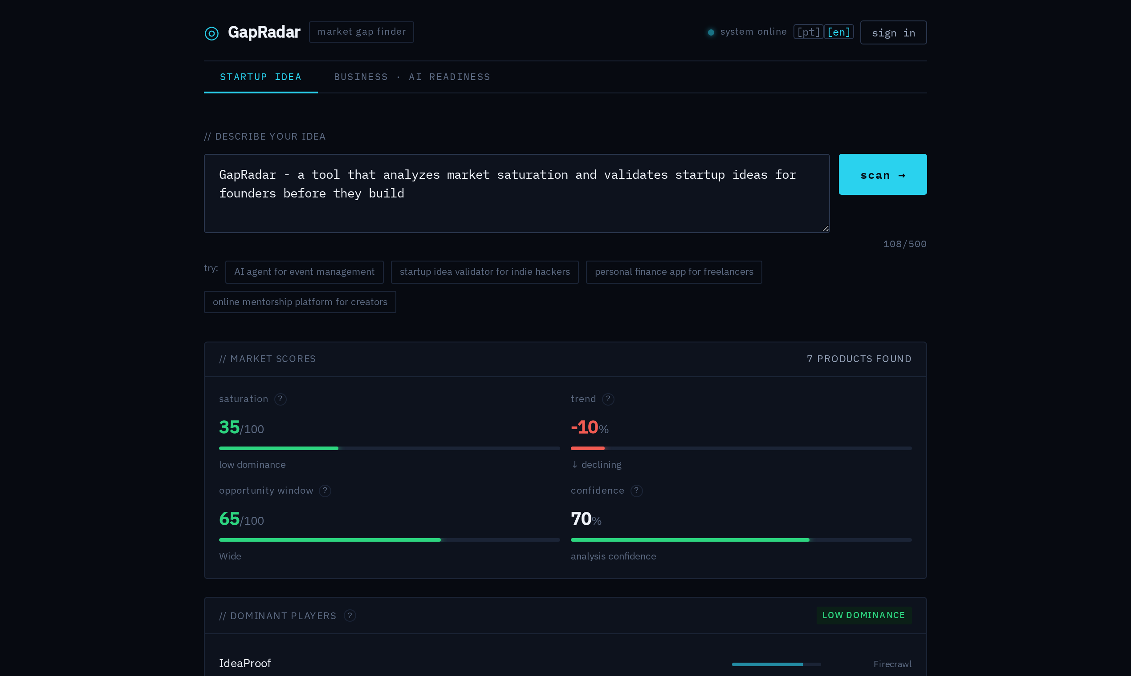Click the 'Firecrawl' source label
Screen dimensions: 1131x676
pos(892,664)
